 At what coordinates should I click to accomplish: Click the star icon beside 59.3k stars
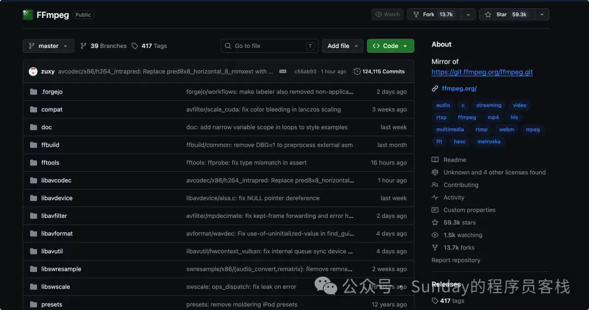435,222
